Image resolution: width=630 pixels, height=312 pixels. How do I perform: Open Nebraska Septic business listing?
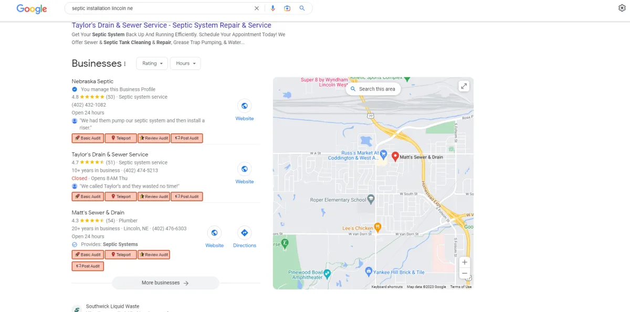click(x=92, y=81)
